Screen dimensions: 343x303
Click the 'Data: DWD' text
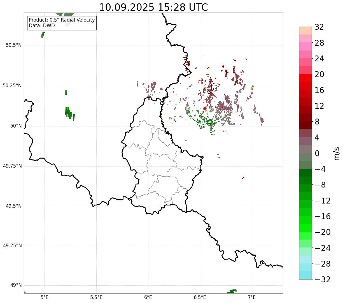pos(42,26)
